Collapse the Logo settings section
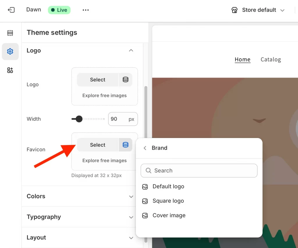 pyautogui.click(x=131, y=50)
